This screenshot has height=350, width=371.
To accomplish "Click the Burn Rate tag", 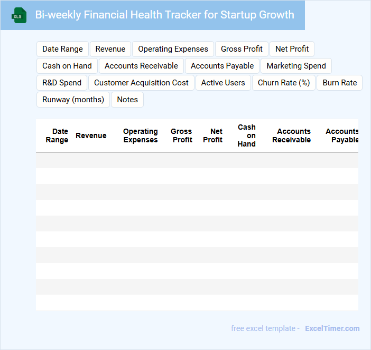I will 339,83.
